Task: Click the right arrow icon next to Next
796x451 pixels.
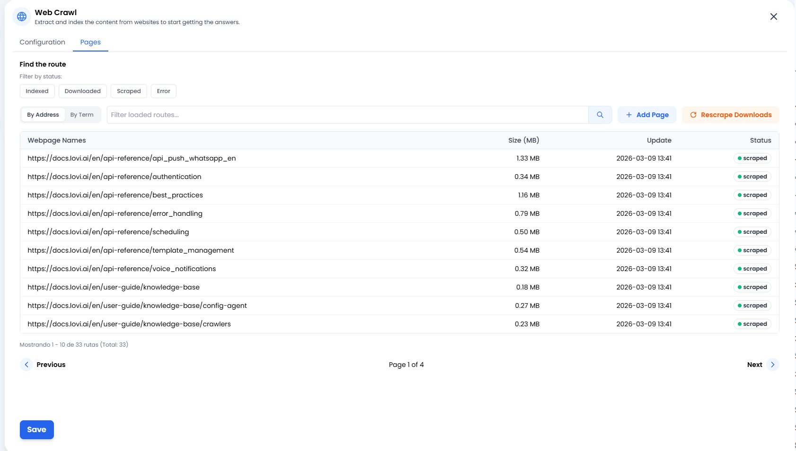Action: [773, 365]
